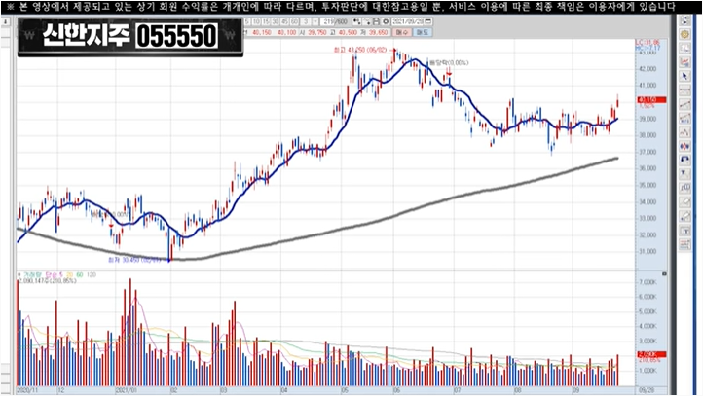
Task: Click the pink 매수 buy button
Action: (402, 32)
